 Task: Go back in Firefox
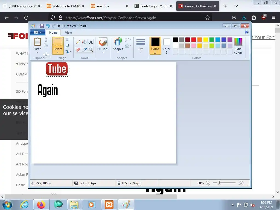point(7,18)
